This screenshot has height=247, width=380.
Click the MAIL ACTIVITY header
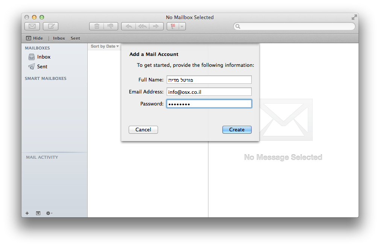click(x=42, y=157)
